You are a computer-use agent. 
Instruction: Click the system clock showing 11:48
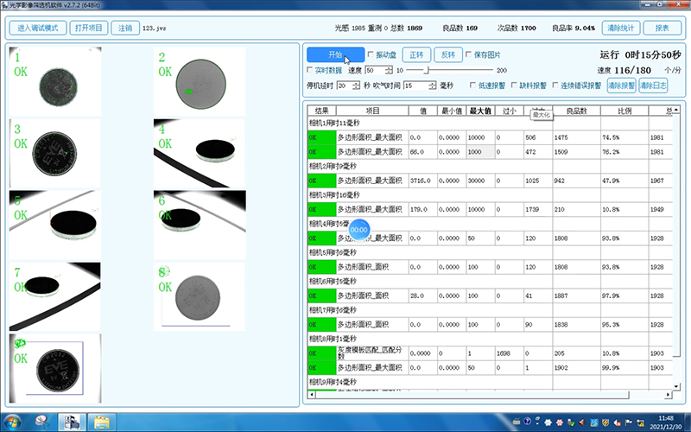665,422
